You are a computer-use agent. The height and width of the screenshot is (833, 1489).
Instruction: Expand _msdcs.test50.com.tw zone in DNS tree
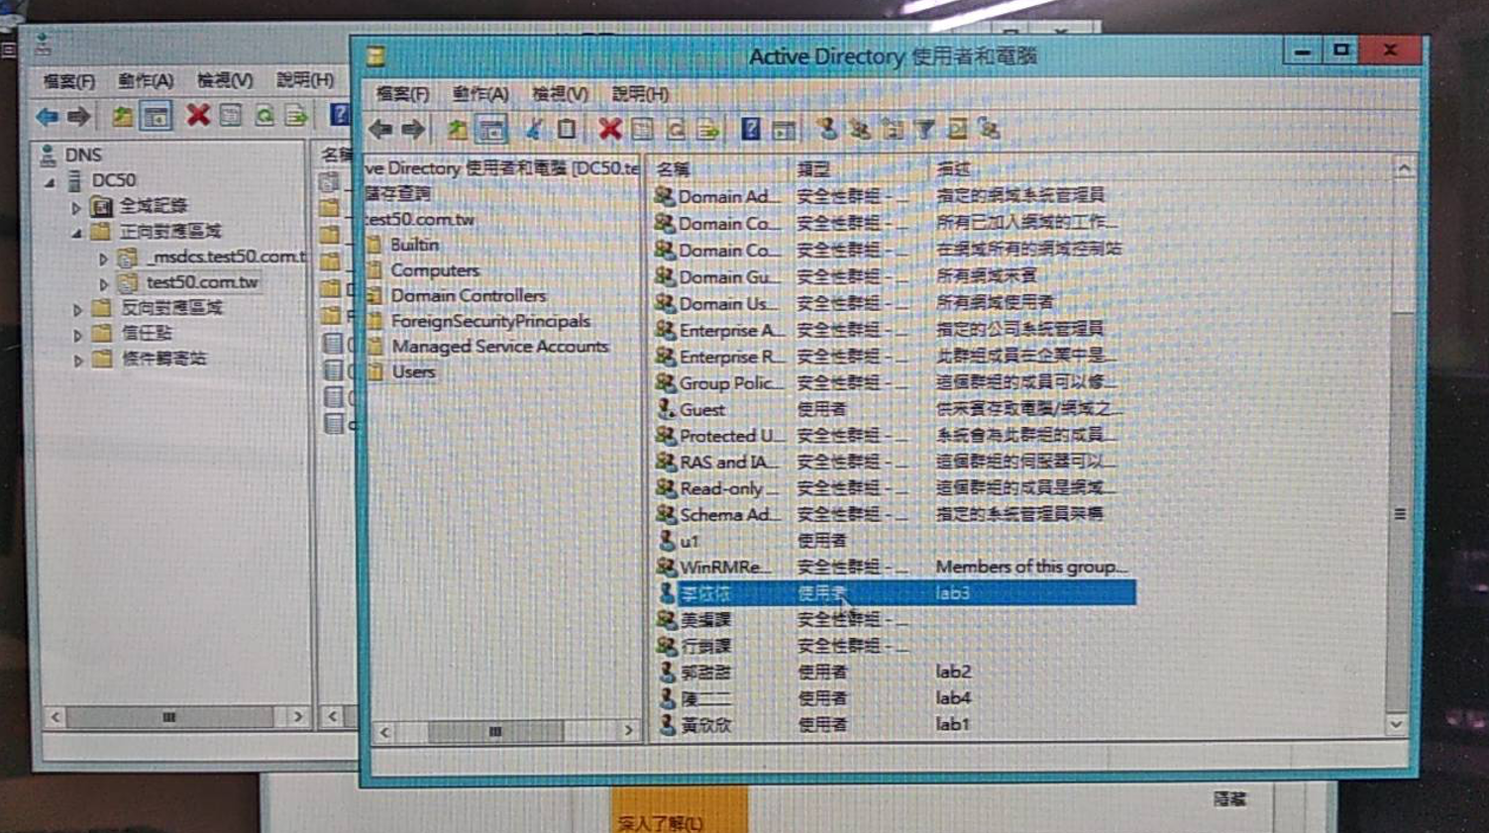click(x=103, y=259)
